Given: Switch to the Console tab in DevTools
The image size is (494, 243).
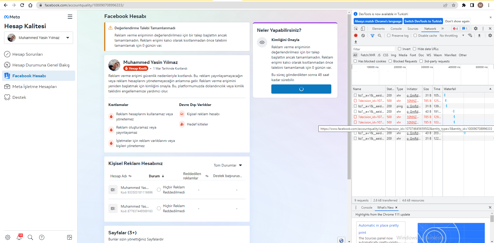Looking at the screenshot, I should [x=396, y=29].
